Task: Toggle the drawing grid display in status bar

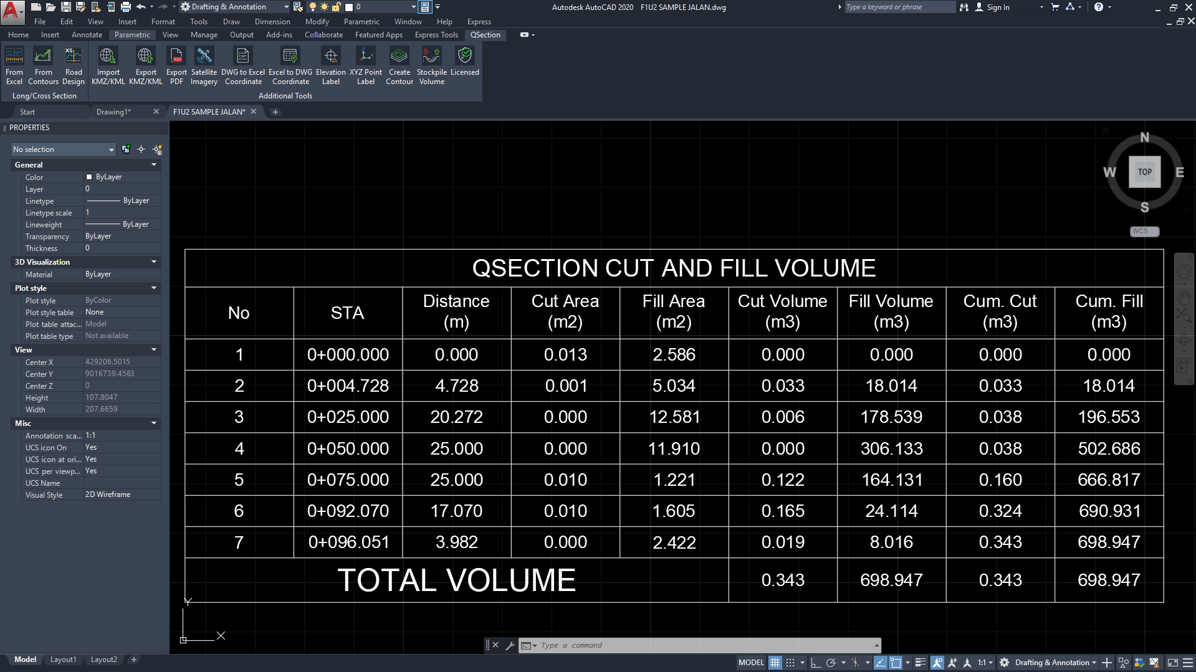Action: point(775,663)
